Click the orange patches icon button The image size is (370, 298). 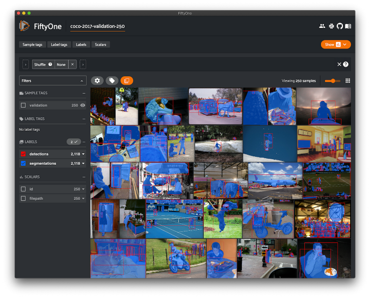(127, 81)
